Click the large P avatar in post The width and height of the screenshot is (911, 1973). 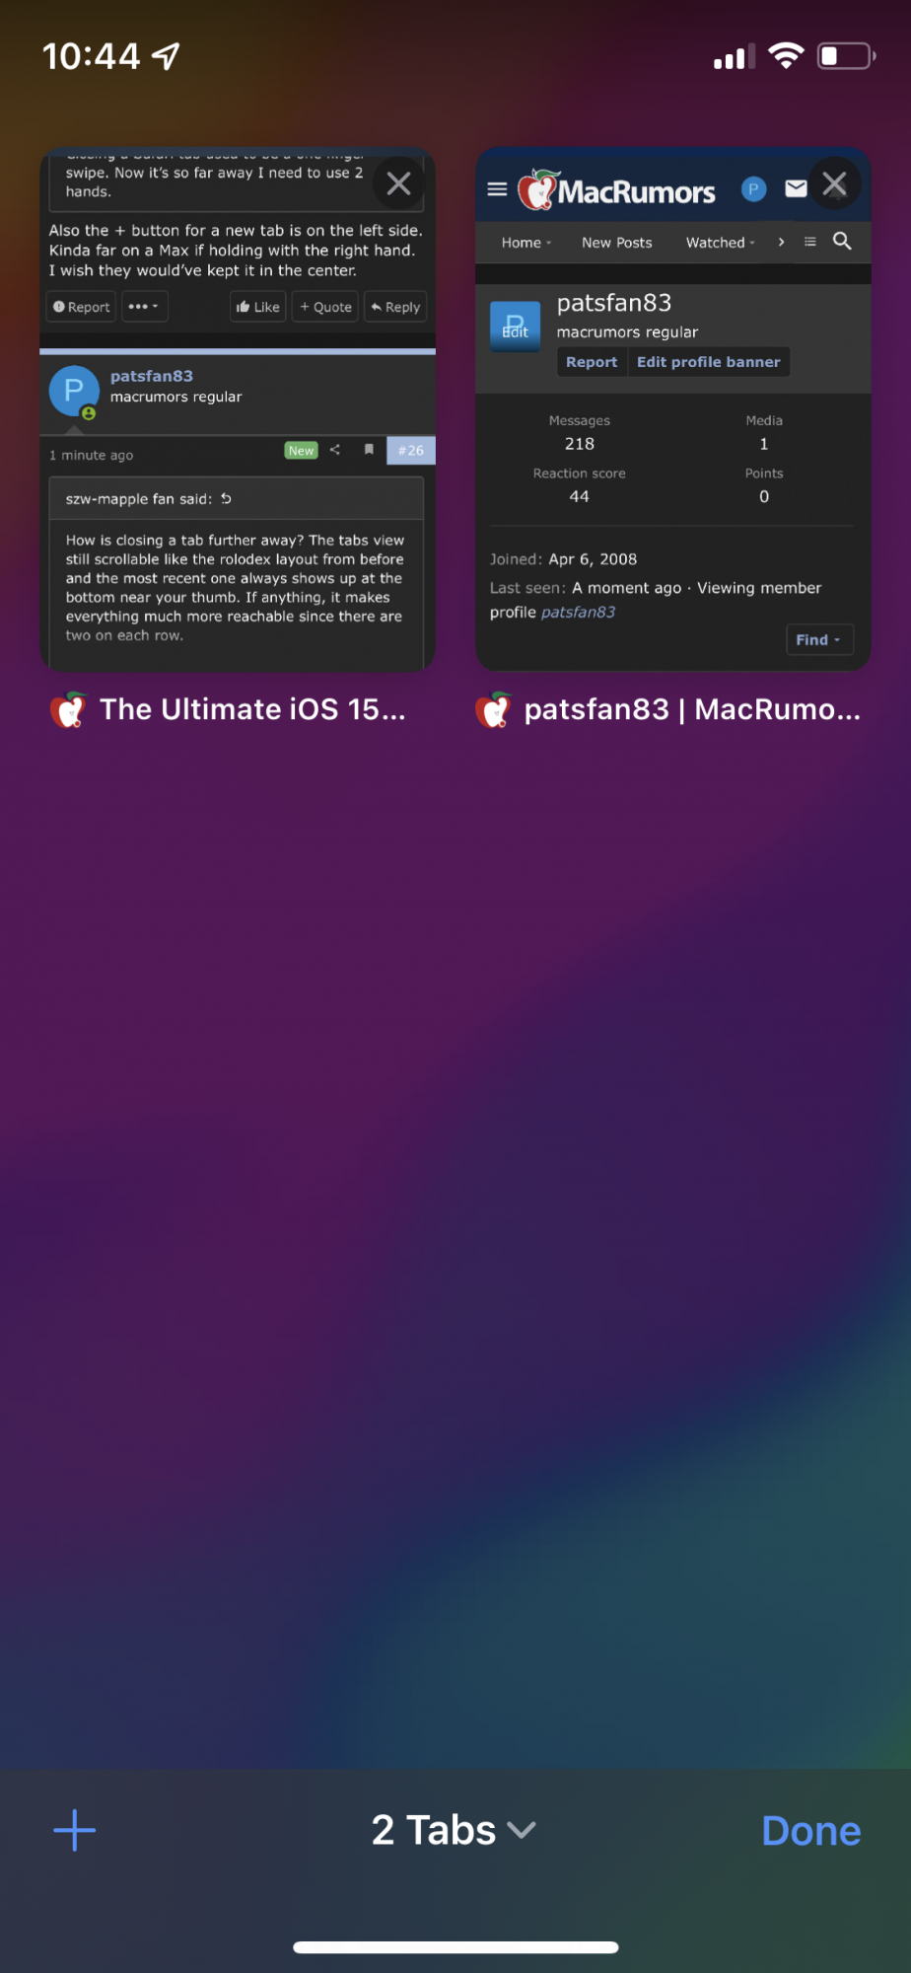tap(74, 392)
